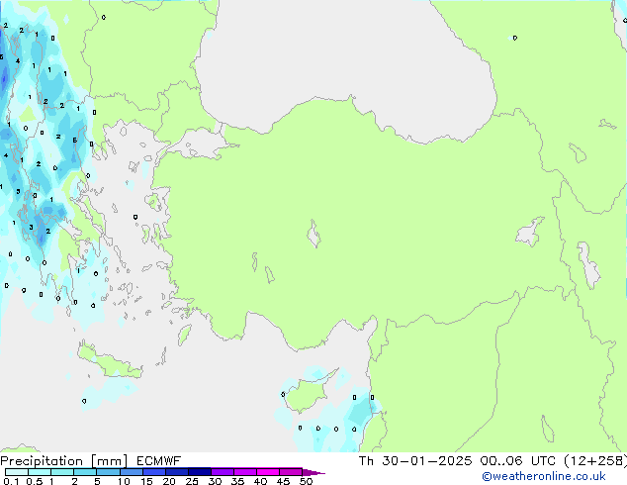Screen dimensions: 627x485
Task: Click the '(12+258)' forecast offset text
Action: [x=595, y=461]
